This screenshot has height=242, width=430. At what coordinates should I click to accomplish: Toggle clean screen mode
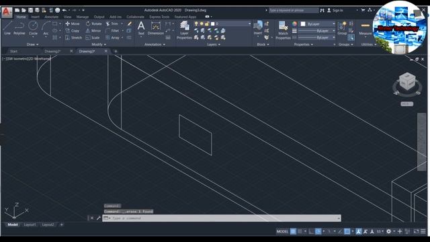coord(416,231)
